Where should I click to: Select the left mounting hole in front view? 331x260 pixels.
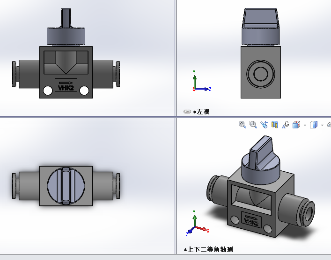pos(48,91)
